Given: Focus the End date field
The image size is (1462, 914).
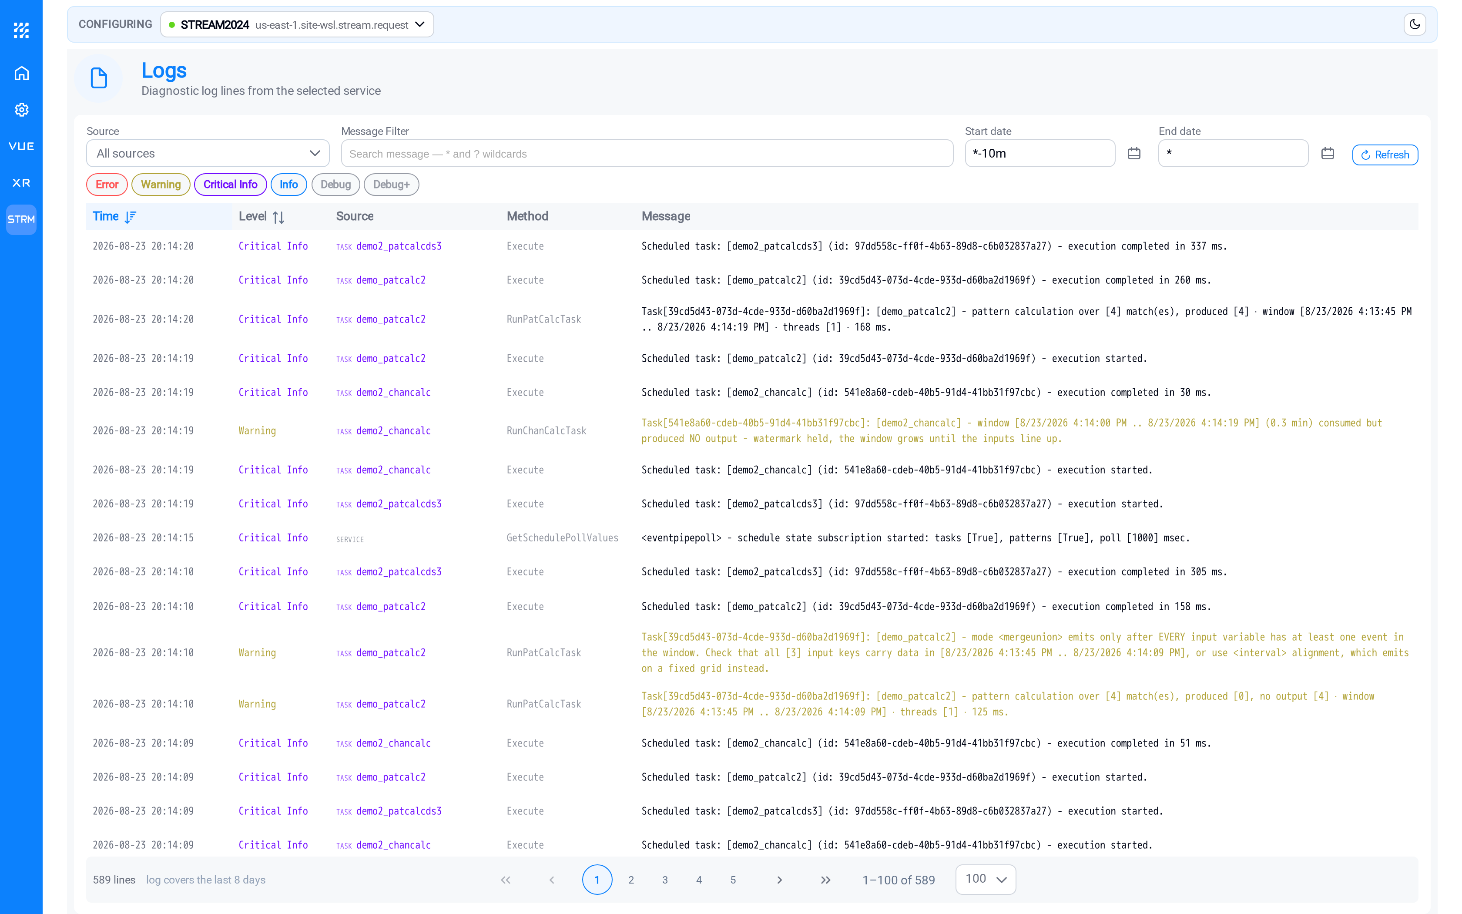Looking at the screenshot, I should 1233,154.
